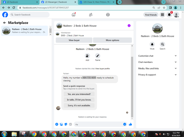
Task: Click the View buyer button
Action: 74,40
